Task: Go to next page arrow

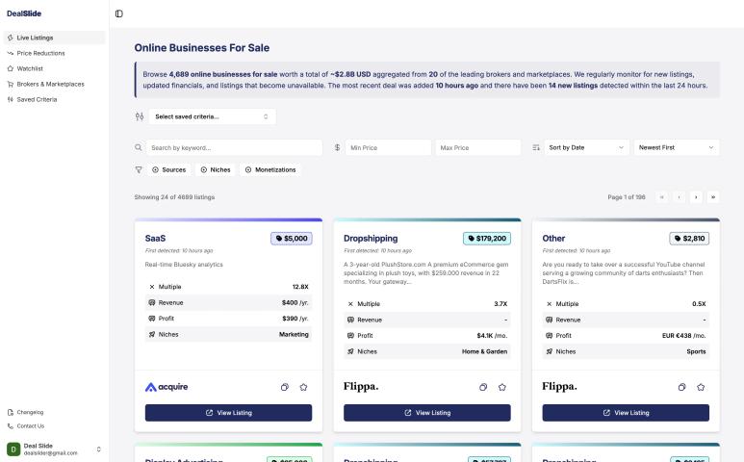Action: [696, 197]
